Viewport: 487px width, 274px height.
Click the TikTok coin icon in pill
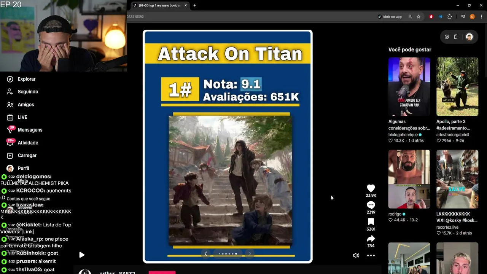coord(447,37)
